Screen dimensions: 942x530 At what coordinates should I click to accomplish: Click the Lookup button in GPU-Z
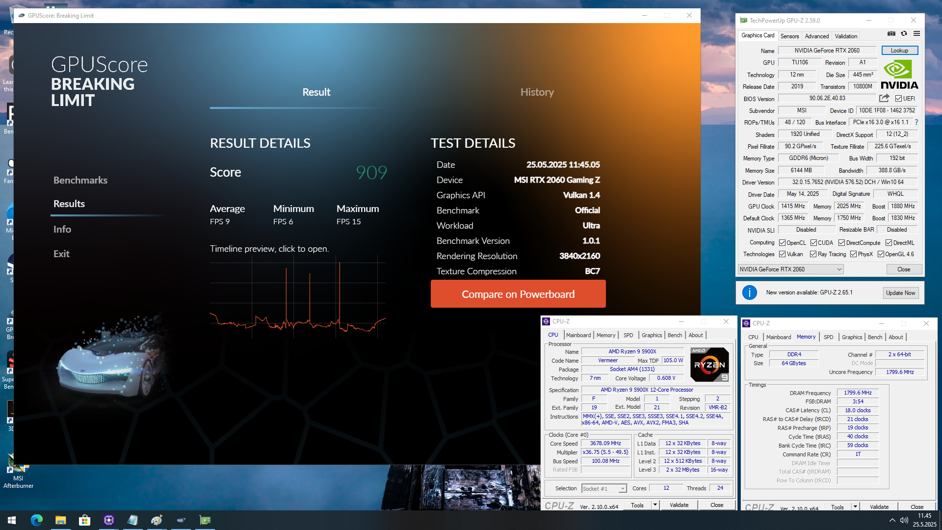coord(899,51)
